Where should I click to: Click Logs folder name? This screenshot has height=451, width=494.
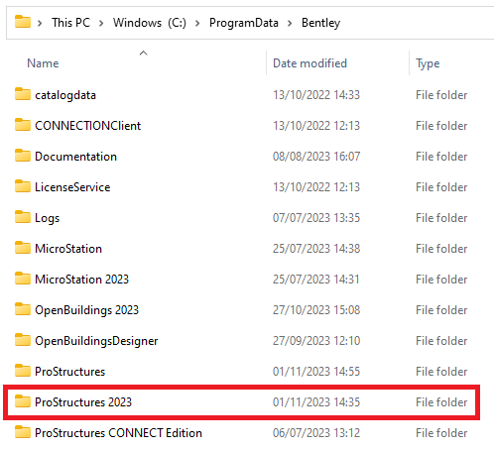coord(48,218)
